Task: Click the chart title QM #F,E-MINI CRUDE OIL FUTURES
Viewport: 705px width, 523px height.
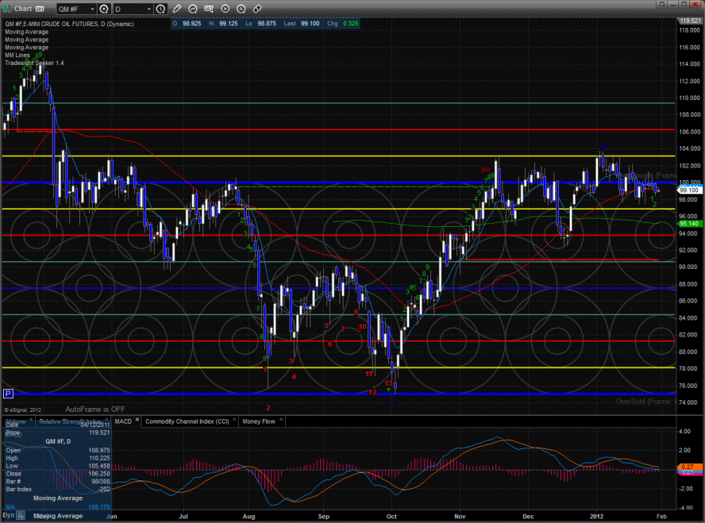Action: coord(69,25)
